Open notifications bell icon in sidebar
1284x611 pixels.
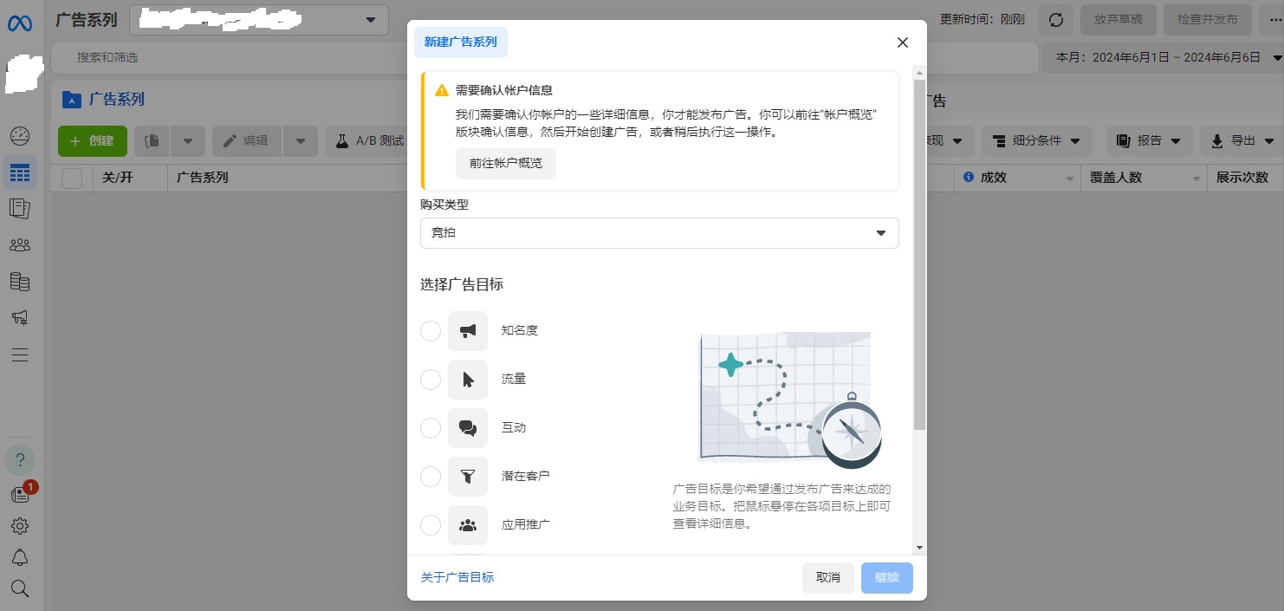(20, 557)
